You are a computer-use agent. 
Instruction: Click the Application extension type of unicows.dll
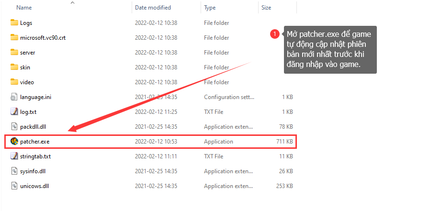pyautogui.click(x=229, y=186)
